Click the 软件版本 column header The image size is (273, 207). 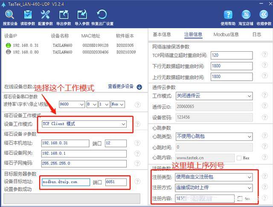(125, 36)
